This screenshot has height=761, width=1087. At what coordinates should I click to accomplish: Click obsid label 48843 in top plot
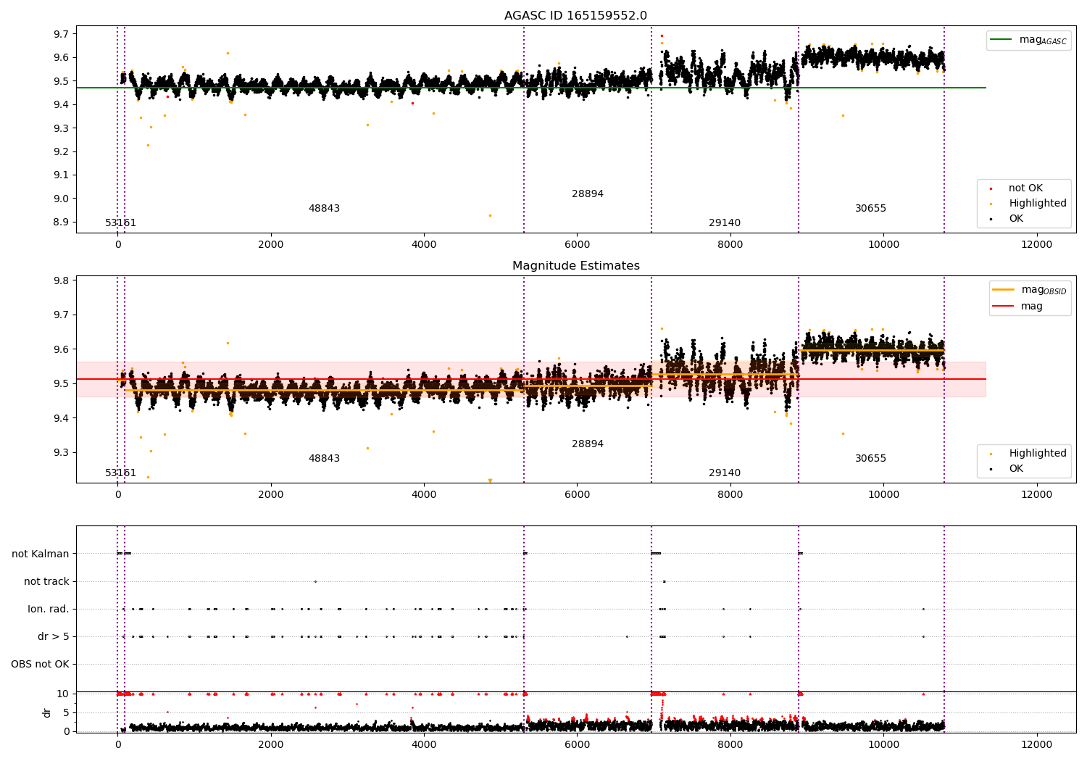(324, 209)
